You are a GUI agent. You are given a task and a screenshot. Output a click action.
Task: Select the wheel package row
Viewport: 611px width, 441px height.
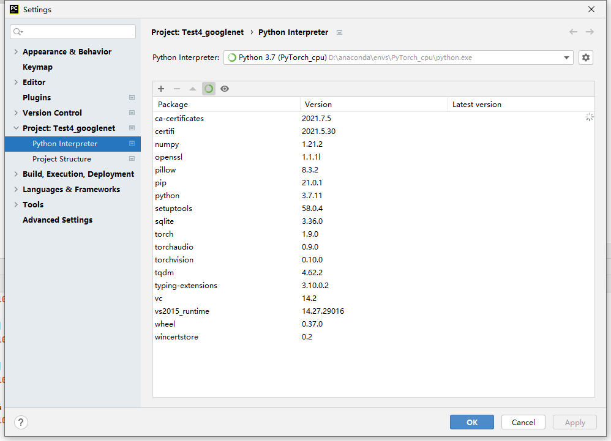(373, 324)
